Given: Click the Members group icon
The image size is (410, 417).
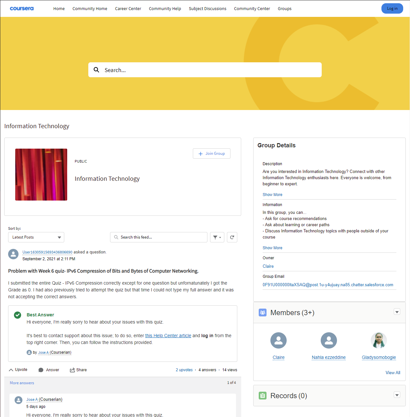Looking at the screenshot, I should pyautogui.click(x=263, y=313).
